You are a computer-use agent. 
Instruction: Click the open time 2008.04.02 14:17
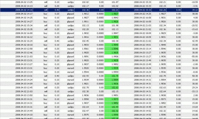[x=24, y=14]
